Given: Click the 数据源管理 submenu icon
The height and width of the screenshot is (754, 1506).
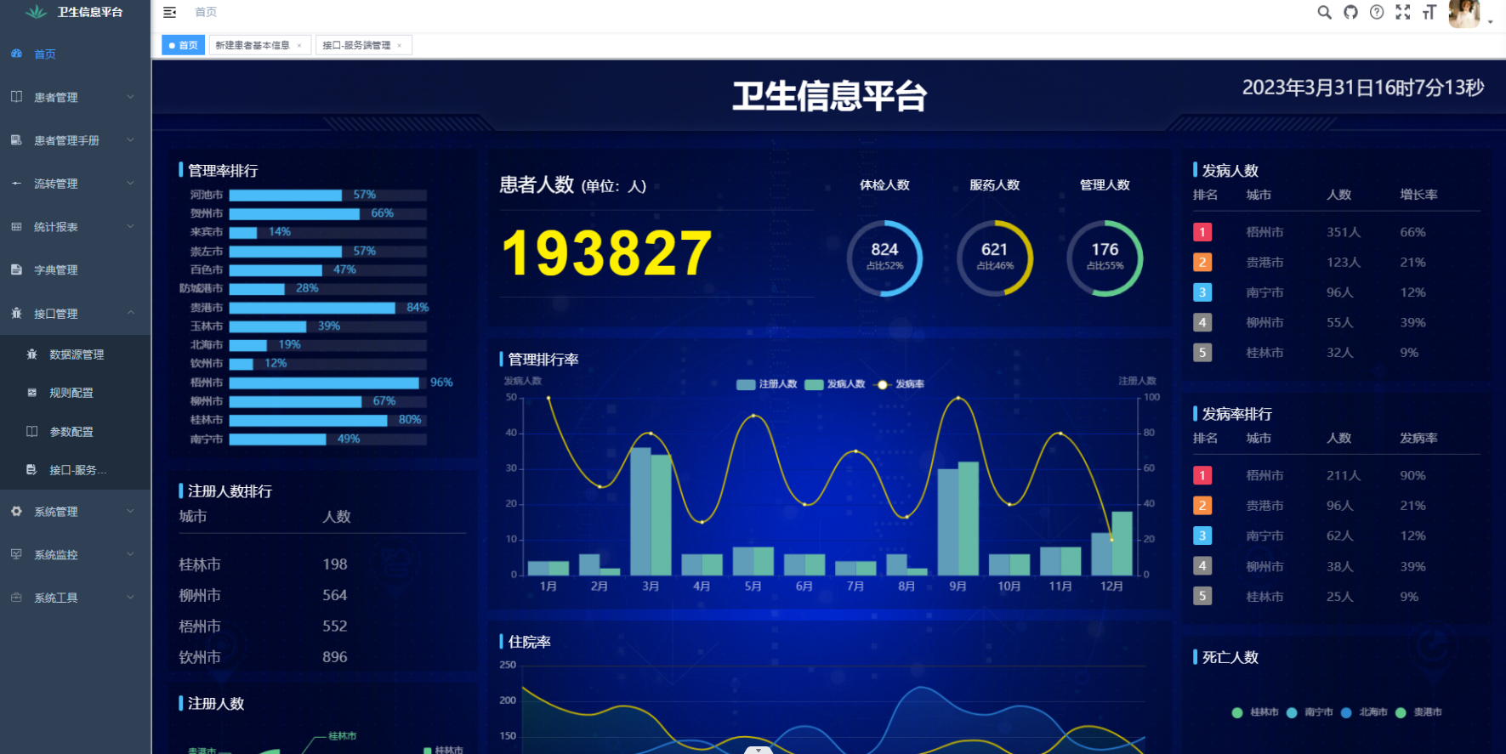Looking at the screenshot, I should coord(31,354).
